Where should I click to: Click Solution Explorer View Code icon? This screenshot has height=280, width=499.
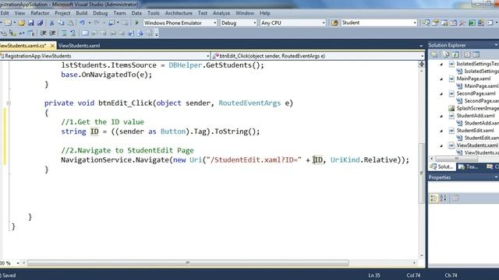(x=467, y=54)
